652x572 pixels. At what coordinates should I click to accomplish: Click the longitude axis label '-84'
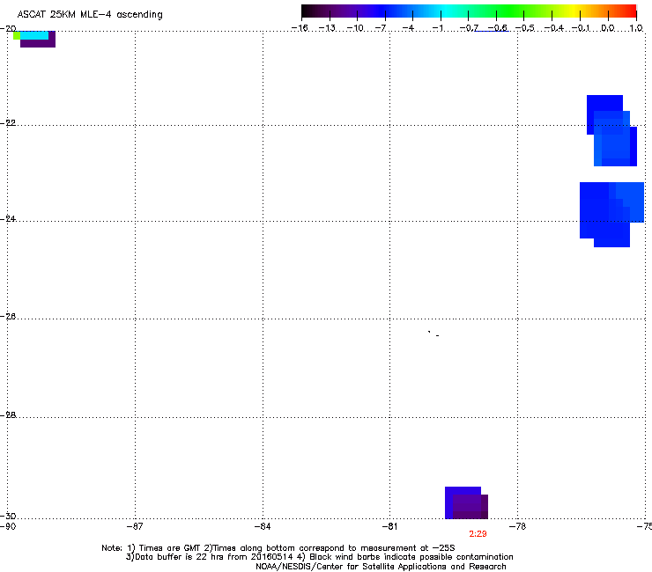pos(263,526)
